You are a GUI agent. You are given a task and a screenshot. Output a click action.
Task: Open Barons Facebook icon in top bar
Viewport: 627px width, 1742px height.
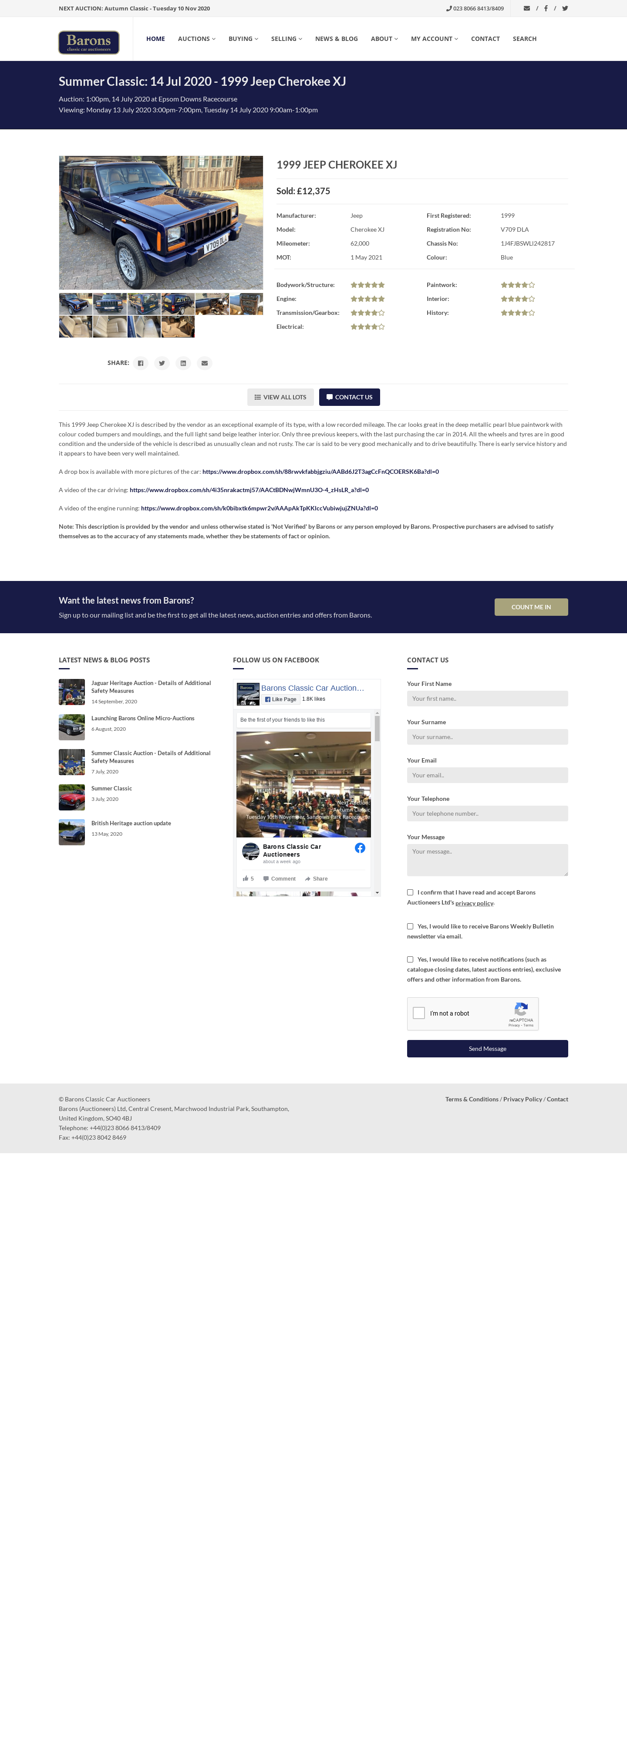pyautogui.click(x=546, y=9)
